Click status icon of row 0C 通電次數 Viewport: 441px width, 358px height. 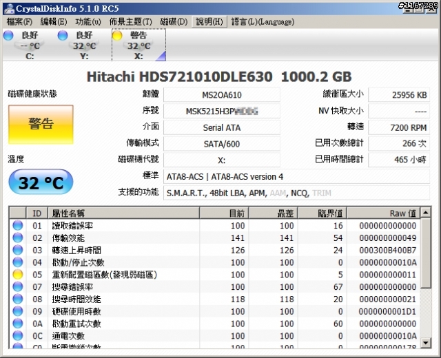click(x=17, y=335)
